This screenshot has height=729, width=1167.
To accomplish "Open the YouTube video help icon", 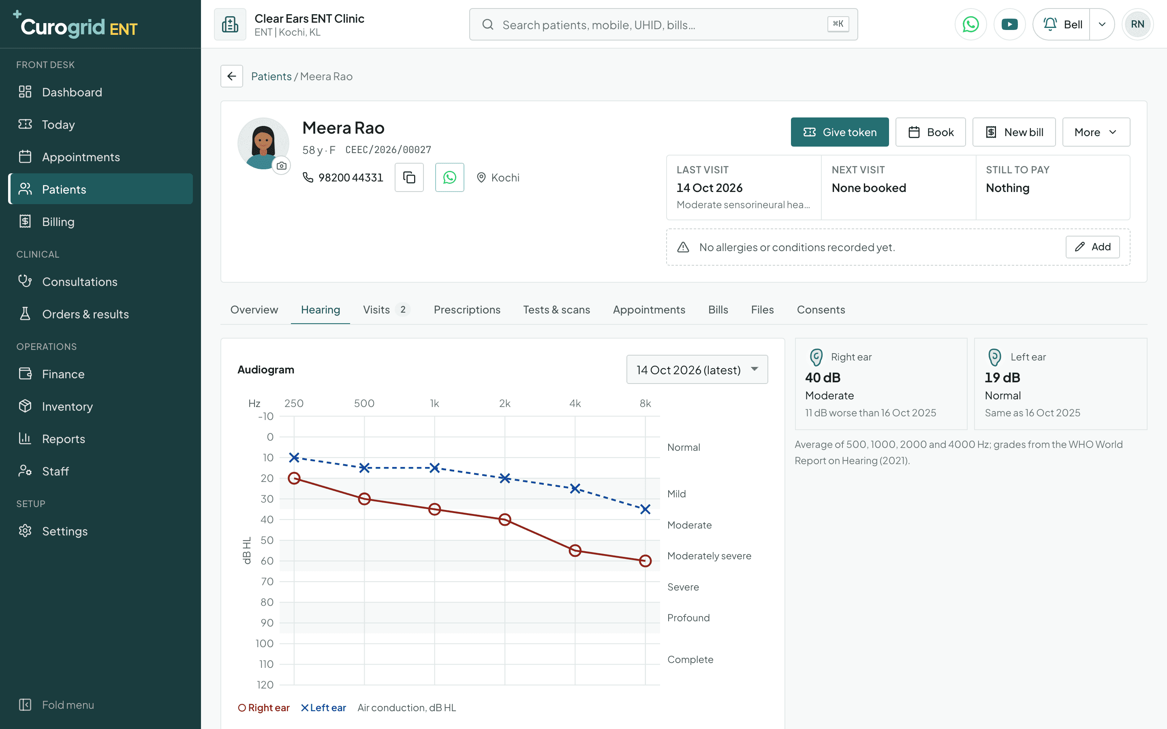I will tap(1009, 24).
